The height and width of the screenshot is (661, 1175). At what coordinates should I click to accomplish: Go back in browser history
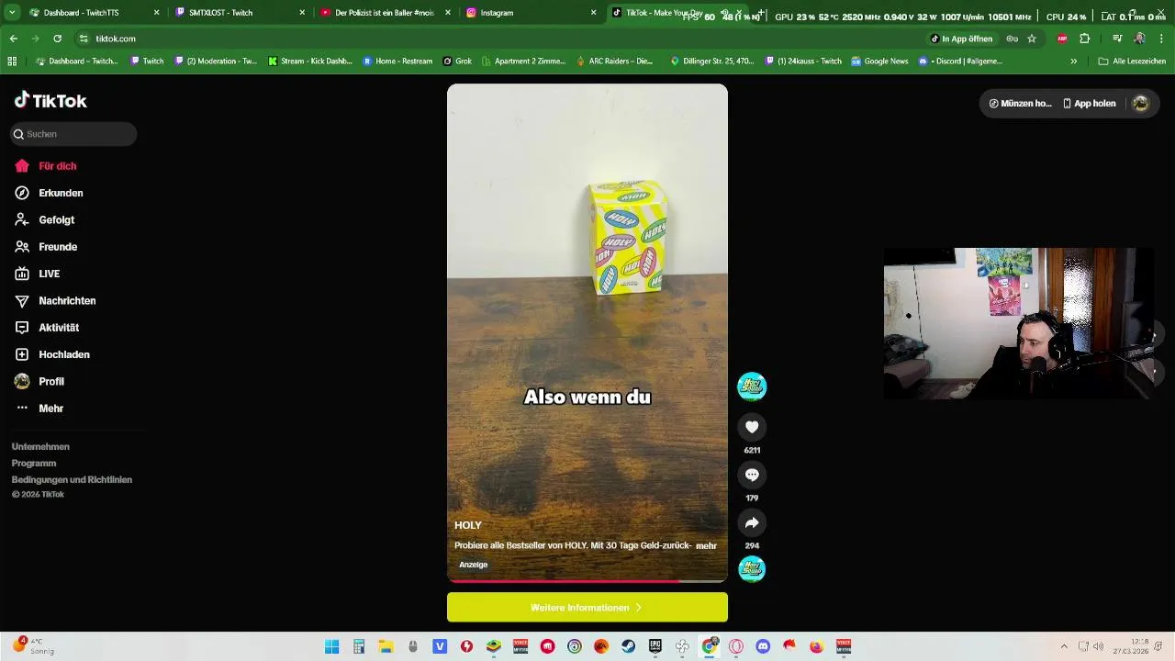[14, 39]
